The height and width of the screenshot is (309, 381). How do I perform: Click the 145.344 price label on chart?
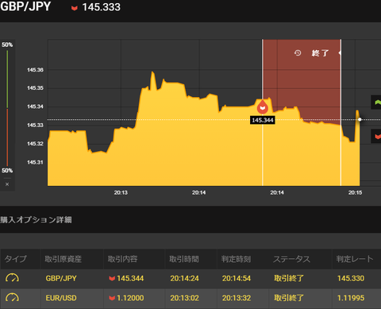pyautogui.click(x=263, y=120)
